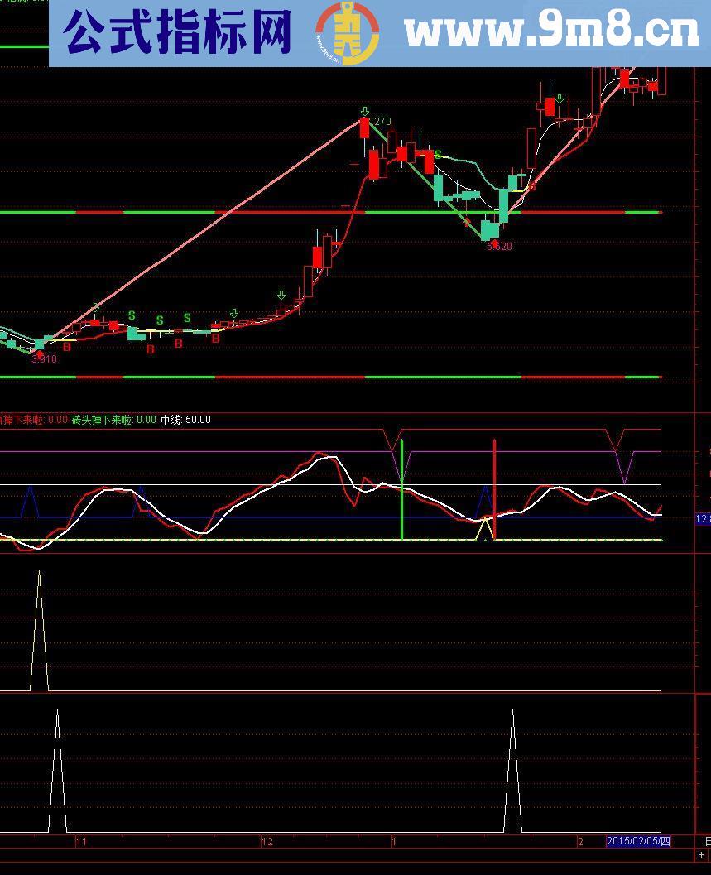Click month 11 on the time axis
711x875 pixels.
pos(81,842)
